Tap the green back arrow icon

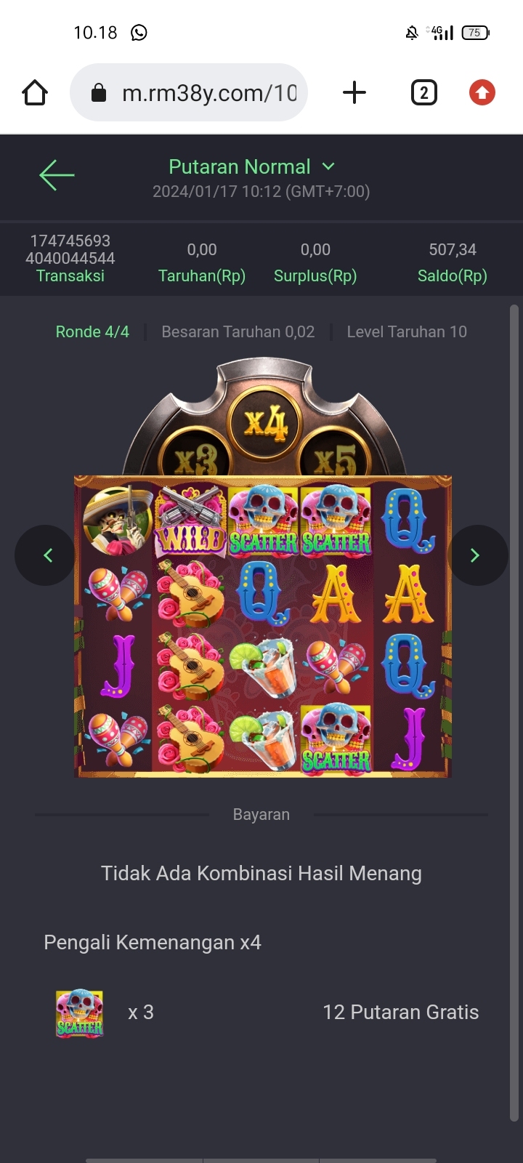[x=57, y=175]
